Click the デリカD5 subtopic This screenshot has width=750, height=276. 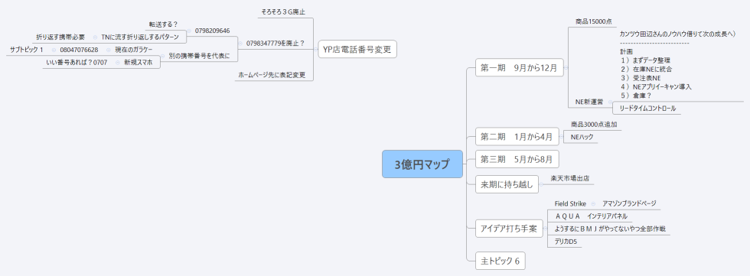click(x=566, y=242)
